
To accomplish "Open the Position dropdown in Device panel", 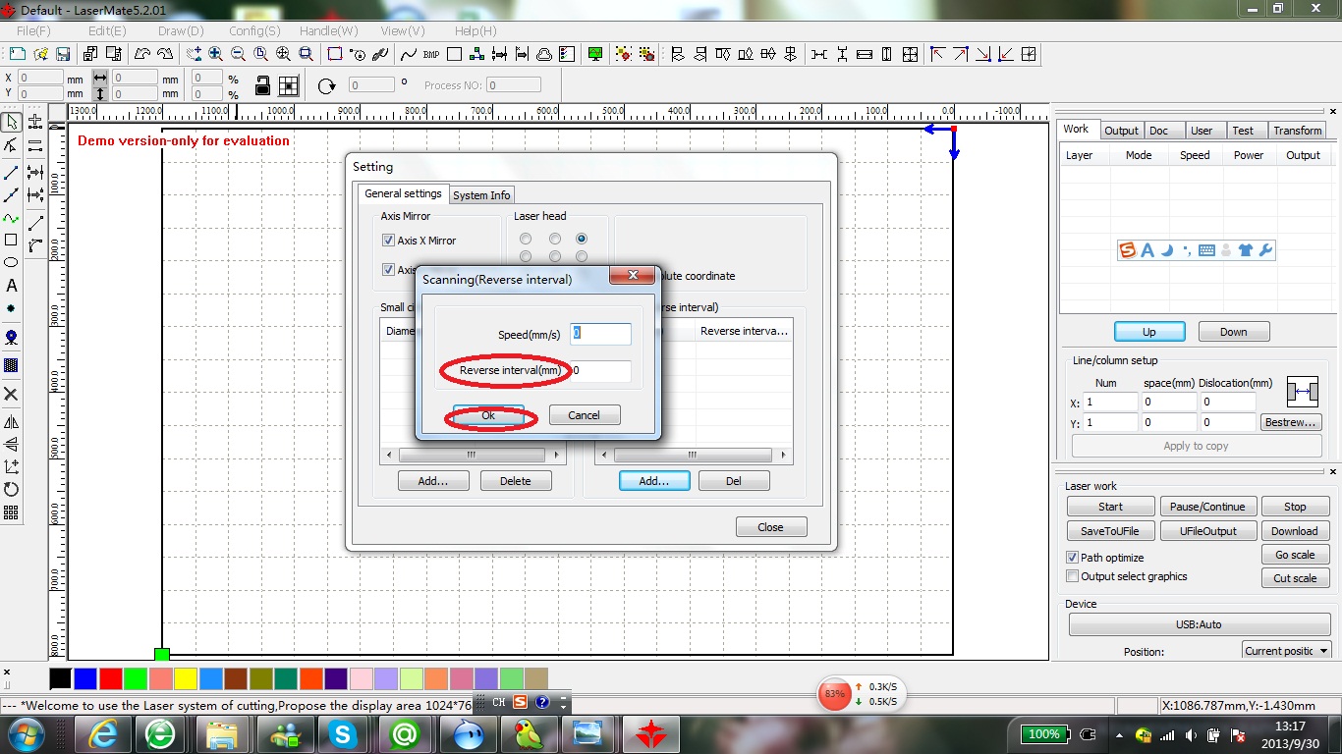I will tap(1286, 651).
